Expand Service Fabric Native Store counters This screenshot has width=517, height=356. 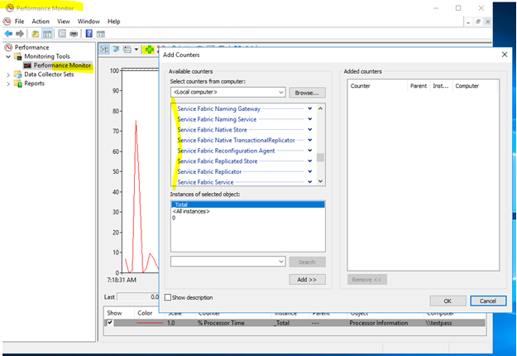pyautogui.click(x=310, y=130)
